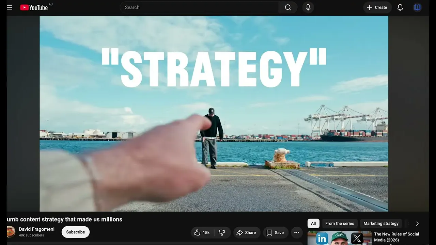This screenshot has width=436, height=245.
Task: Like the video with thumbs up
Action: click(x=202, y=233)
